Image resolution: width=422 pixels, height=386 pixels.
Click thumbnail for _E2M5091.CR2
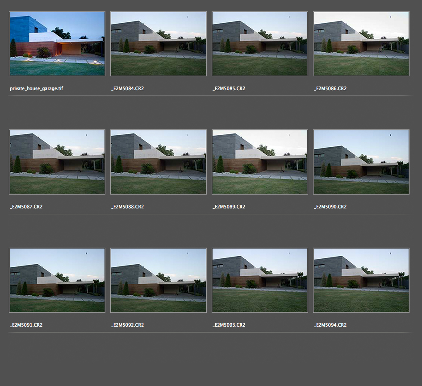click(x=57, y=280)
